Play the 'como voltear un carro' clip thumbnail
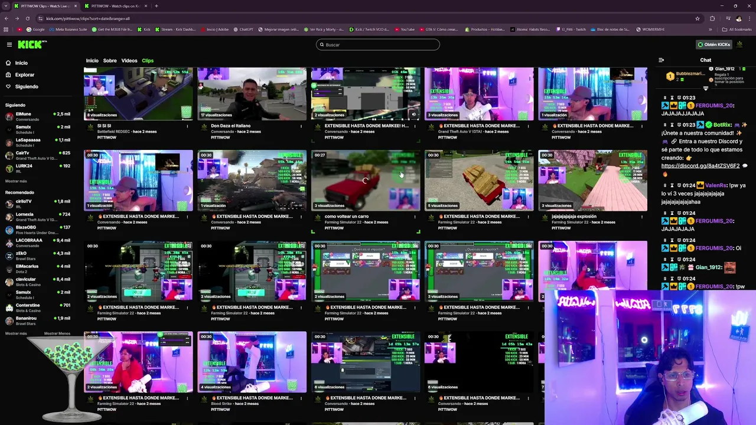The image size is (756, 425). click(x=366, y=180)
